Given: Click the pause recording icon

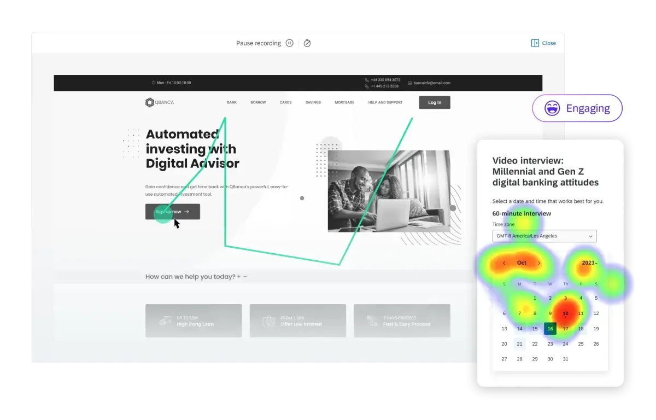Looking at the screenshot, I should pos(290,43).
